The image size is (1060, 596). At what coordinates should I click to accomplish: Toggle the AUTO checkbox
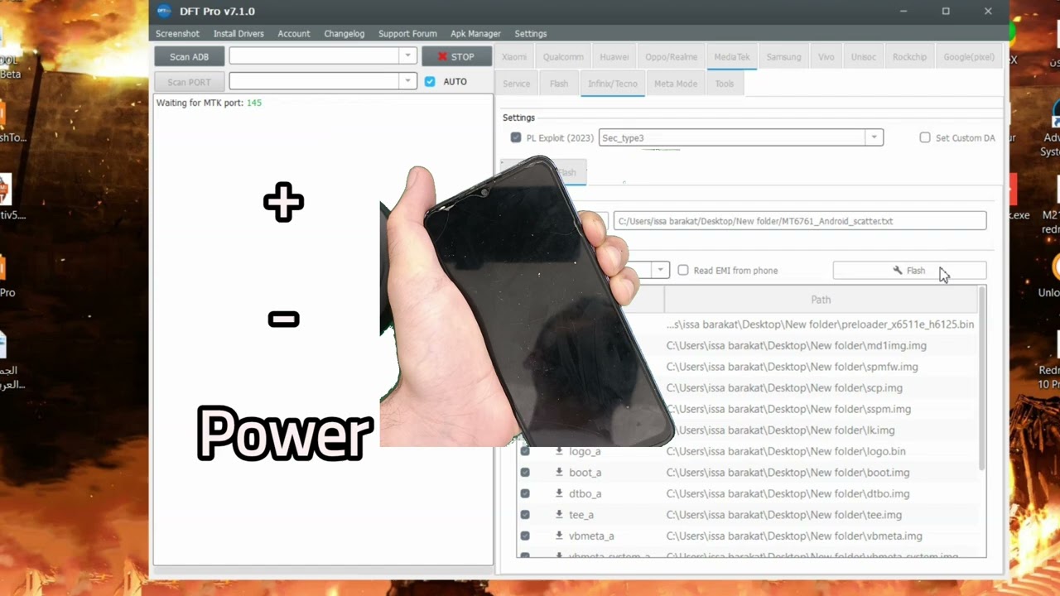(x=430, y=82)
